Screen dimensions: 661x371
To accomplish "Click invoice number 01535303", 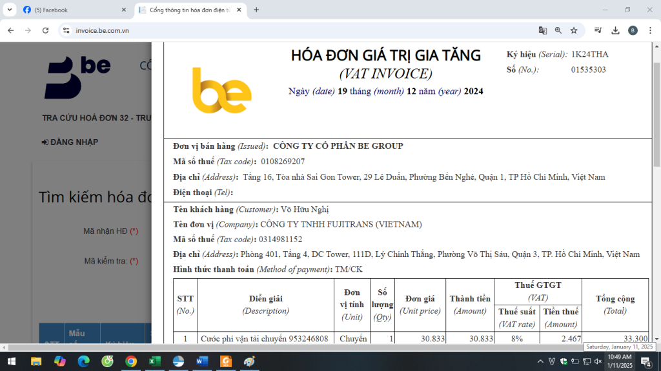I will [x=589, y=70].
